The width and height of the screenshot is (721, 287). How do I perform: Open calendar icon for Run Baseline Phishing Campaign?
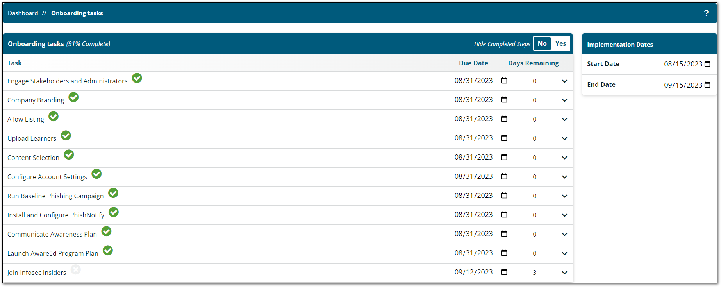(x=504, y=196)
